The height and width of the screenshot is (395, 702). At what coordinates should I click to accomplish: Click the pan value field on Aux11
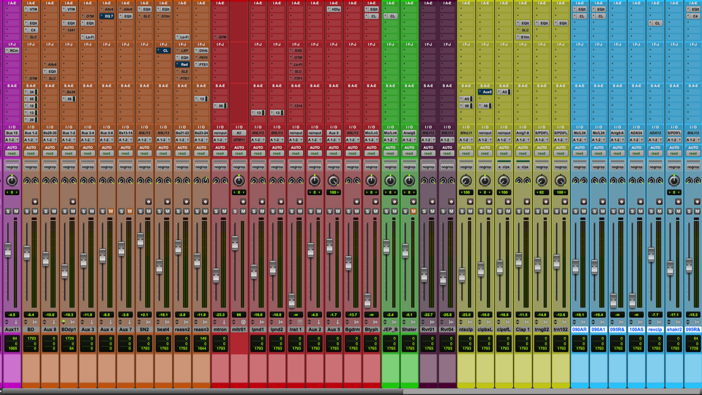[12, 193]
